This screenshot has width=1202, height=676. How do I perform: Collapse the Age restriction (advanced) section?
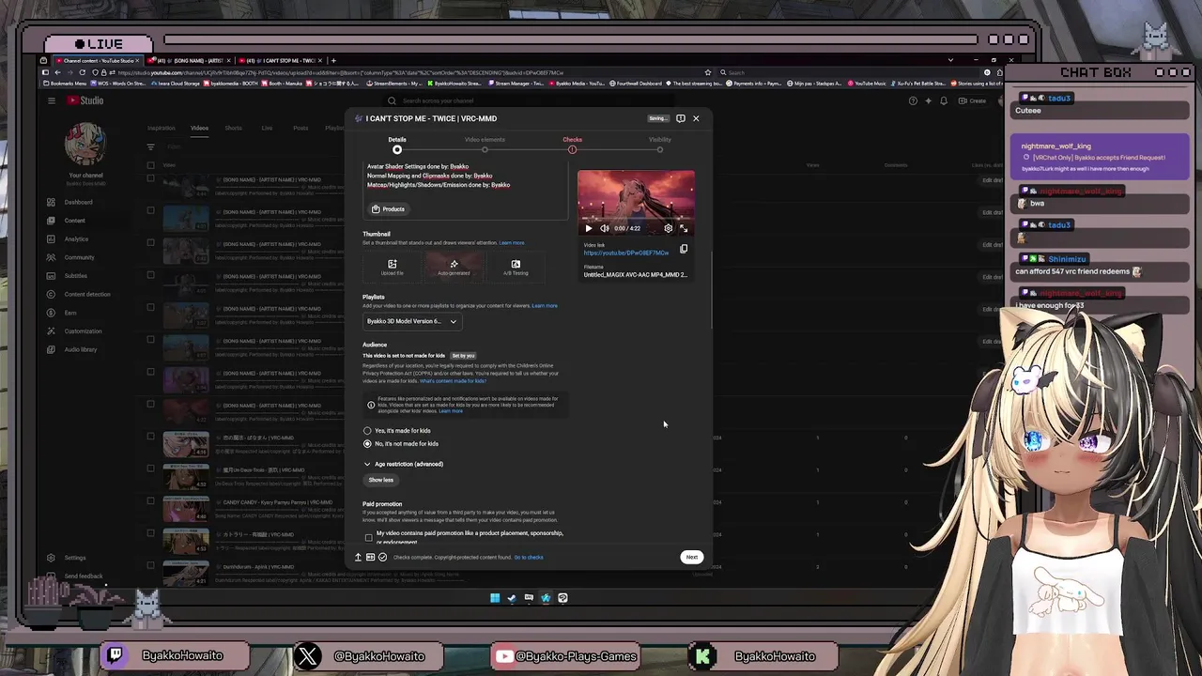point(404,464)
